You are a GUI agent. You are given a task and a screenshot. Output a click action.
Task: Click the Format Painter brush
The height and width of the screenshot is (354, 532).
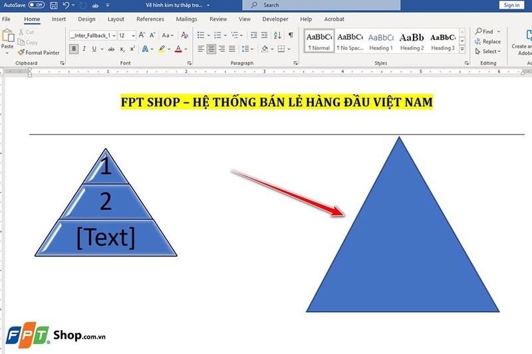(x=21, y=52)
